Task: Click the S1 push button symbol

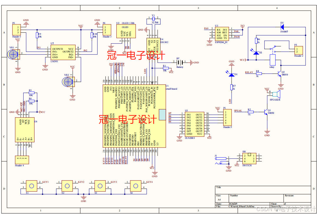Action: point(31,186)
